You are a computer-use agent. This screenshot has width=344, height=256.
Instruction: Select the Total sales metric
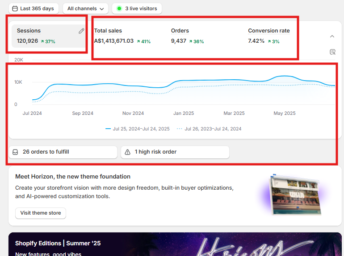[108, 31]
